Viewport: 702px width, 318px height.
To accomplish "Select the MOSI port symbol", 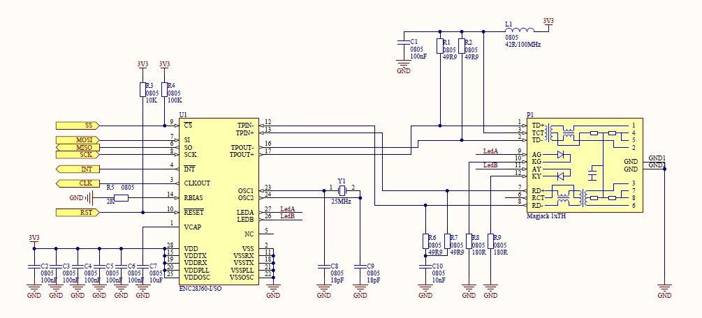I will coord(78,140).
